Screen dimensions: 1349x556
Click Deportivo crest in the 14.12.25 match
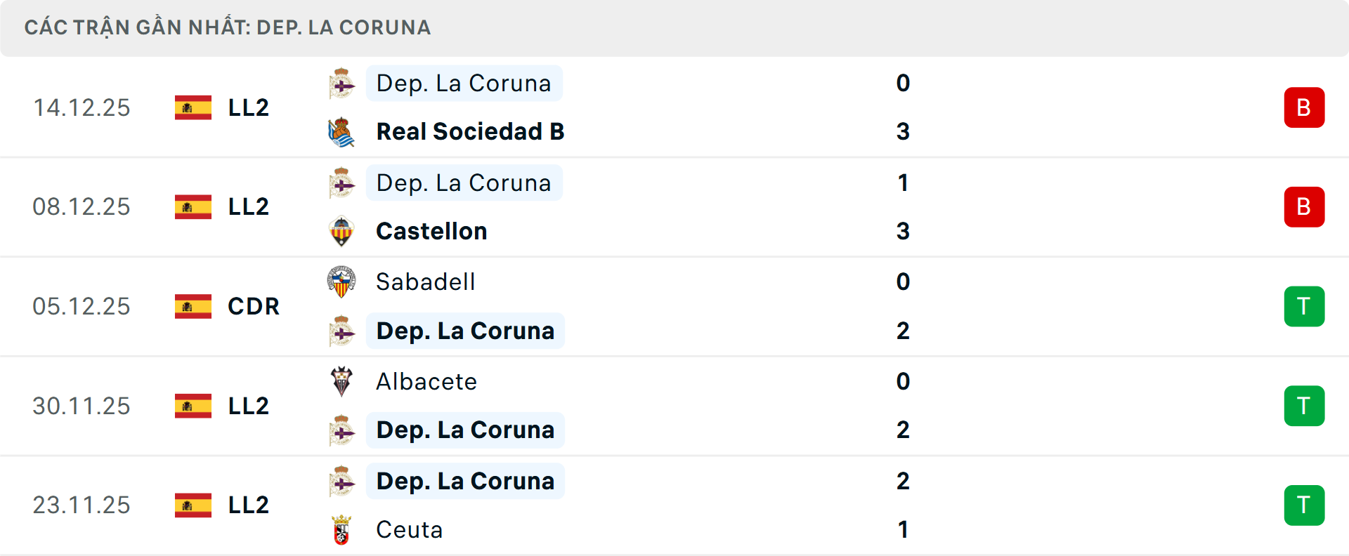click(341, 84)
